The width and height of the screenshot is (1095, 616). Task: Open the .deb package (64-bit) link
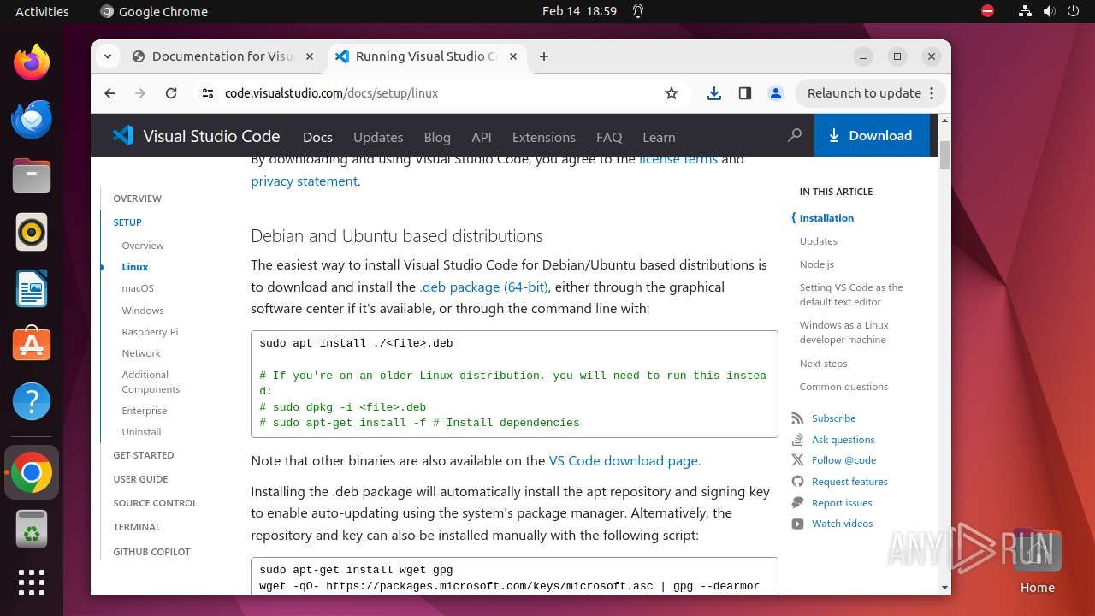pyautogui.click(x=483, y=287)
